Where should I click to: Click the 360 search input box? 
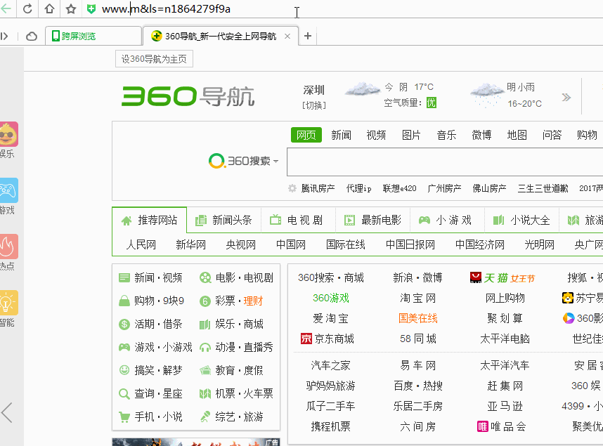coord(445,162)
